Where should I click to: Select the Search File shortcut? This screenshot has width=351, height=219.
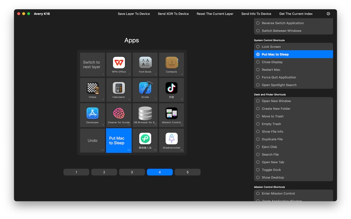[293, 154]
